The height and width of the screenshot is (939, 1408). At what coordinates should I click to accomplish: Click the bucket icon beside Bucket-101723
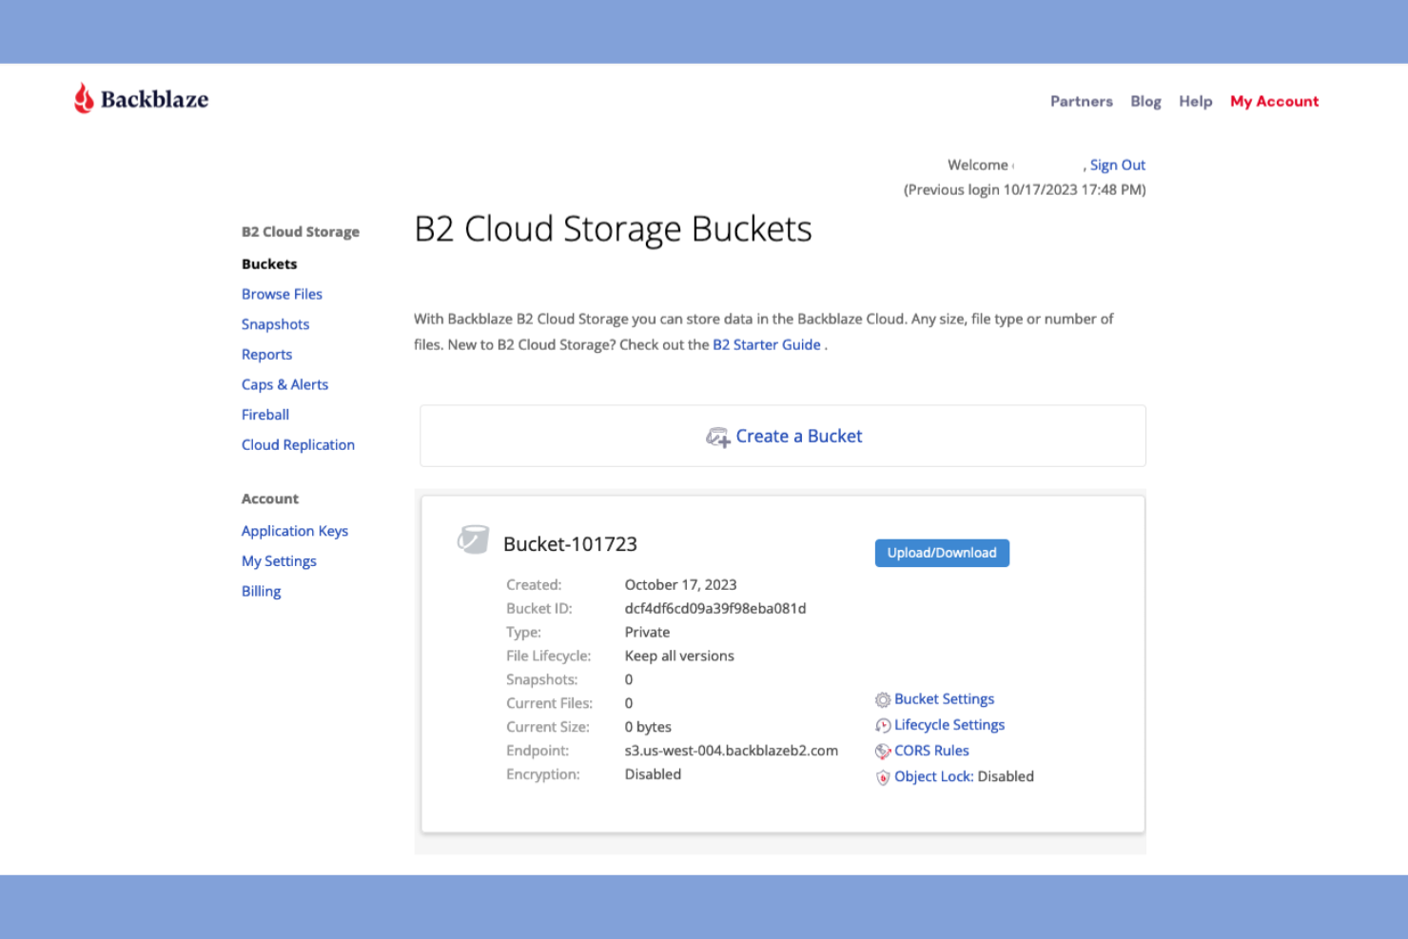[x=473, y=538]
